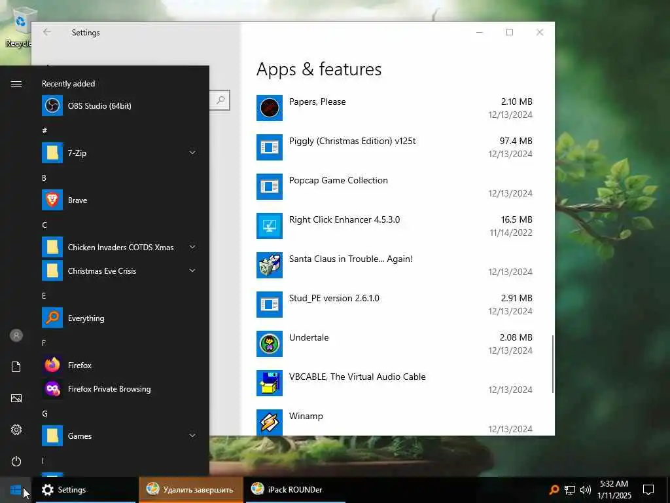
Task: Jump to the letter B section header
Action: 44,178
